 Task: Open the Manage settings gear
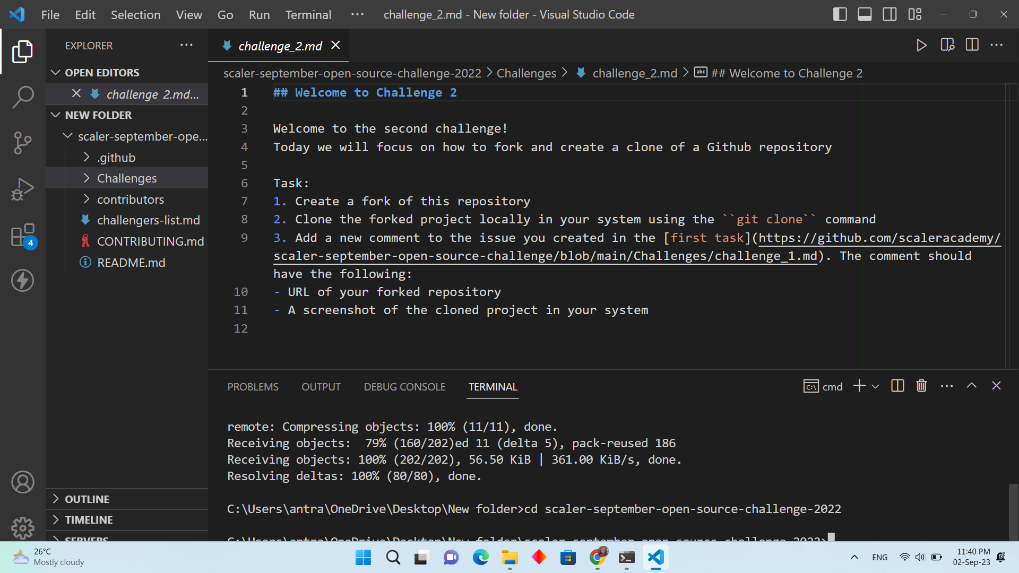(23, 528)
